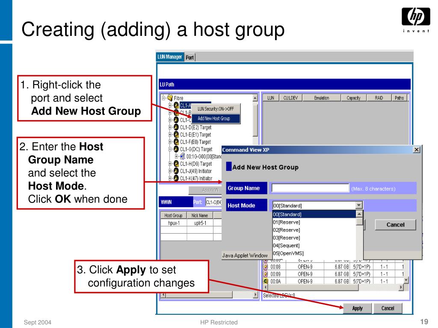Click the port tree vertical scrollbar thumb
The image size is (438, 328).
[255, 120]
